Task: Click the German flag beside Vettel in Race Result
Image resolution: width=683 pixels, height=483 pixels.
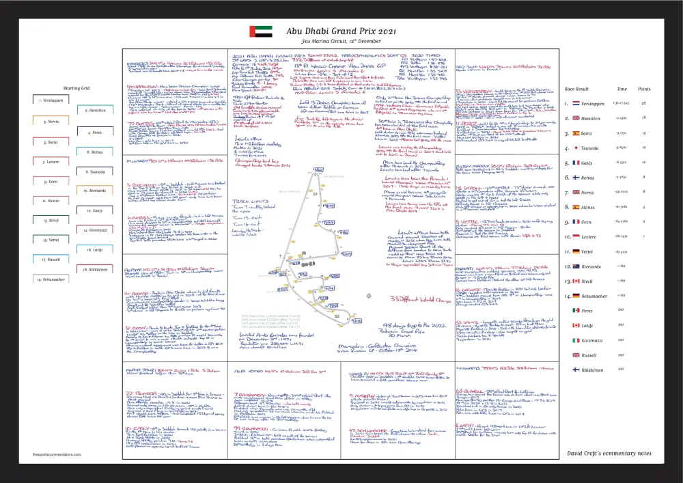Action: (576, 251)
